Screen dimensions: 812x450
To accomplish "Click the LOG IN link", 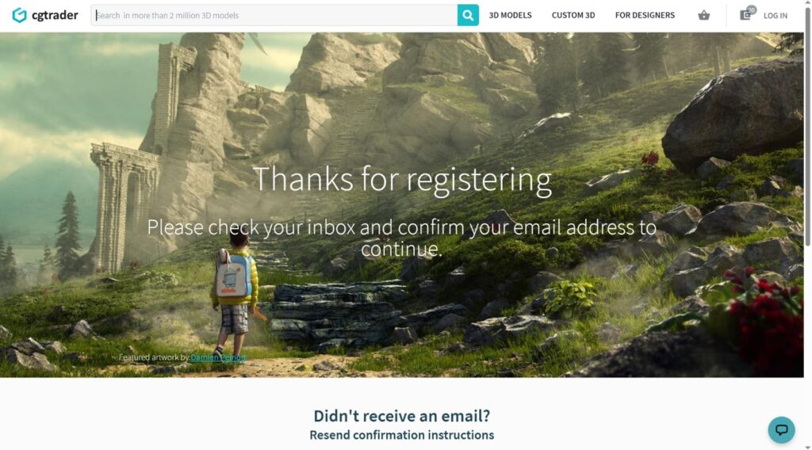I will click(x=776, y=16).
